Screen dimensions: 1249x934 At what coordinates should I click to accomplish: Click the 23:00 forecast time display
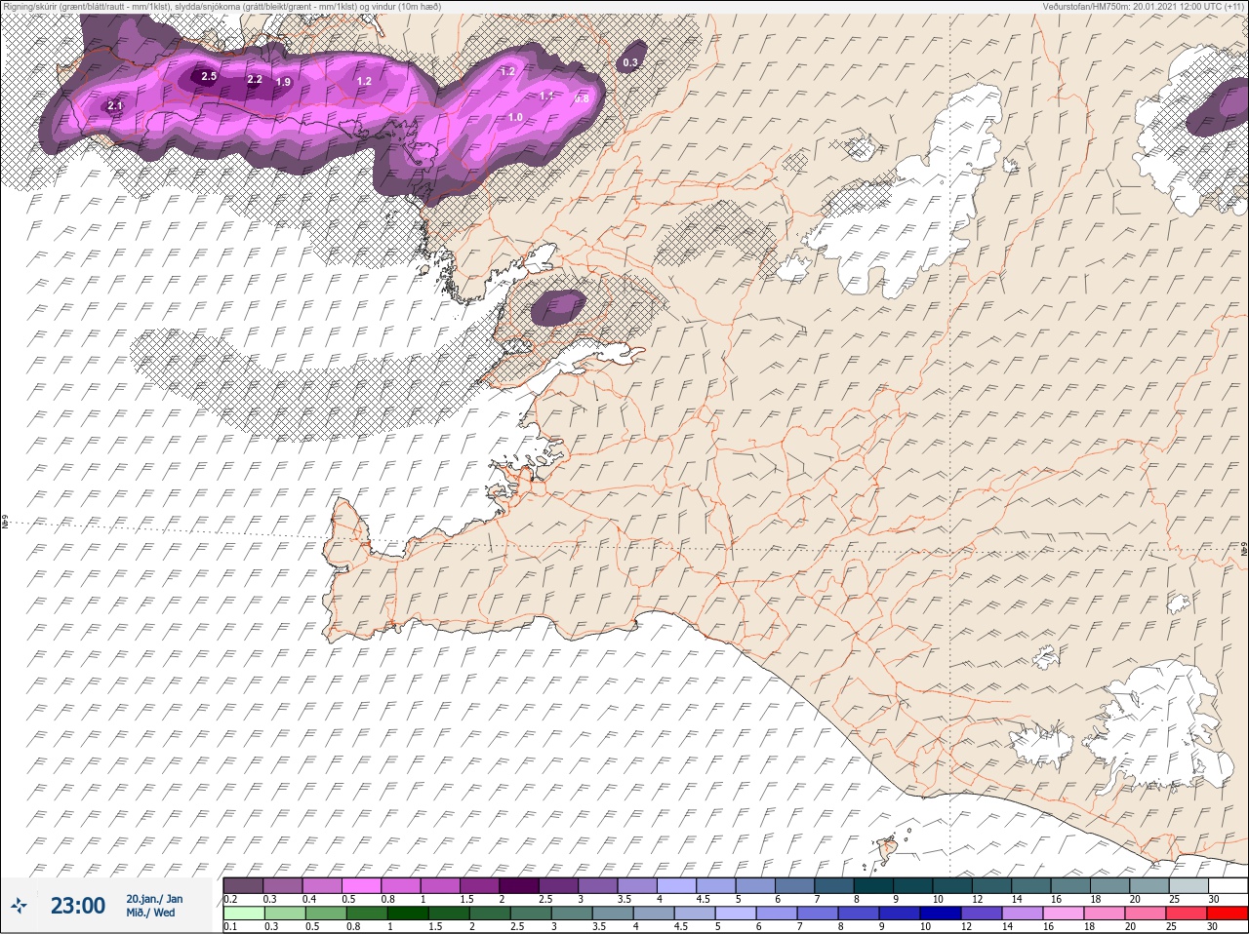tap(78, 906)
